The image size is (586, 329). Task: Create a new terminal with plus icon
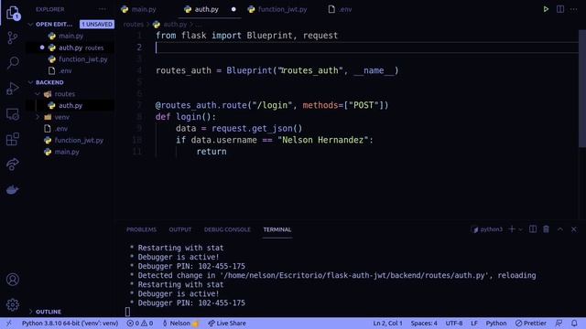pyautogui.click(x=512, y=229)
